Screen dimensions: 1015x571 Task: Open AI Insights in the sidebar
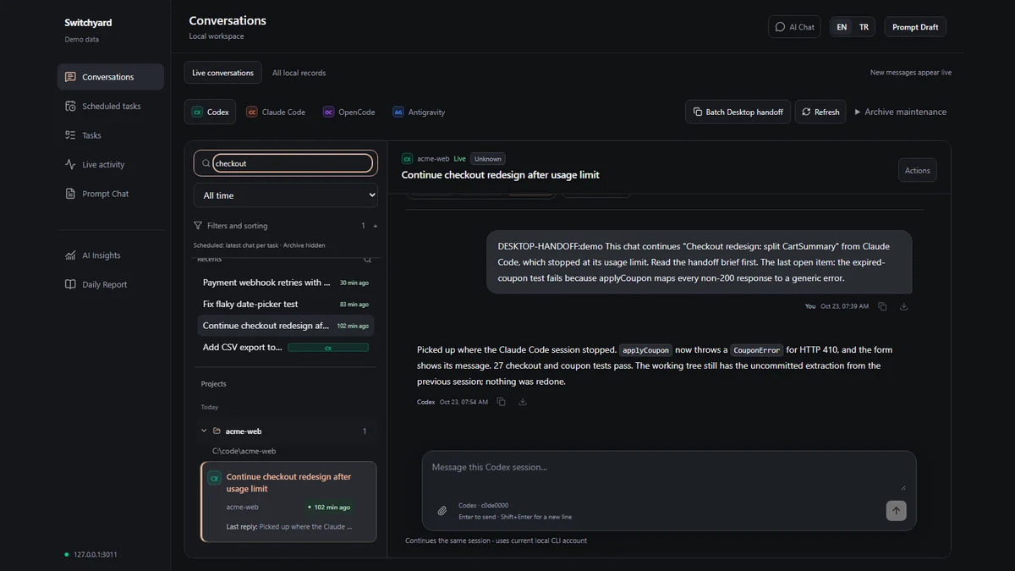click(x=111, y=255)
